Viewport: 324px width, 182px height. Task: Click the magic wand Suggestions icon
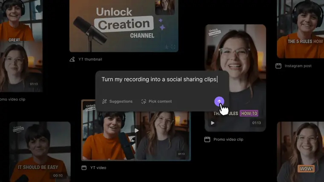click(104, 101)
